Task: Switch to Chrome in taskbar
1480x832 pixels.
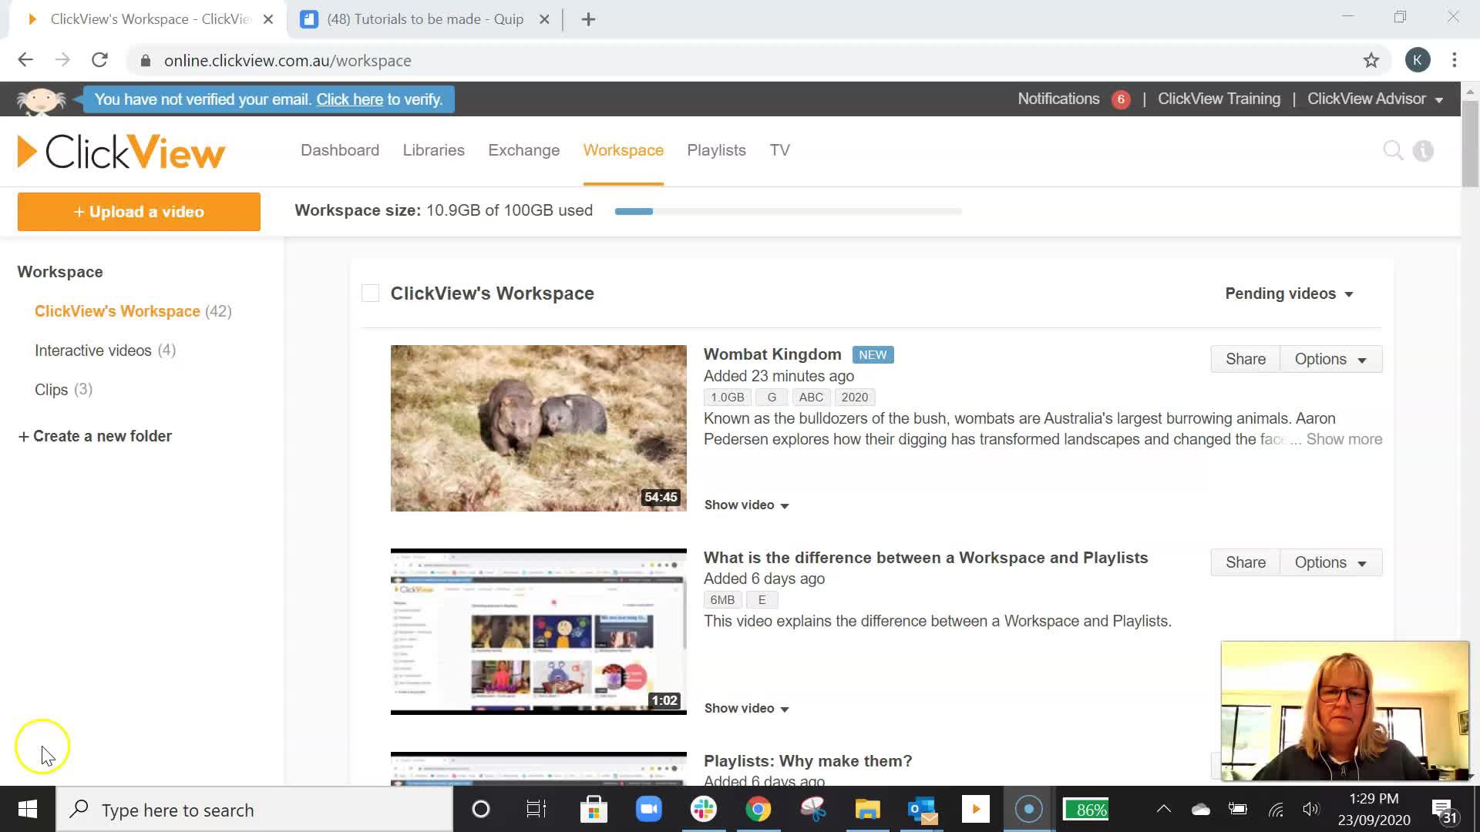Action: click(758, 810)
